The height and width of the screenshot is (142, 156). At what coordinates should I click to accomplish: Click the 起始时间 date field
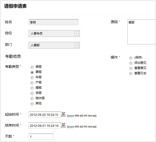coord(45,115)
